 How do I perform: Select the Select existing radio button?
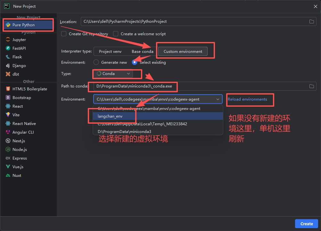135,62
